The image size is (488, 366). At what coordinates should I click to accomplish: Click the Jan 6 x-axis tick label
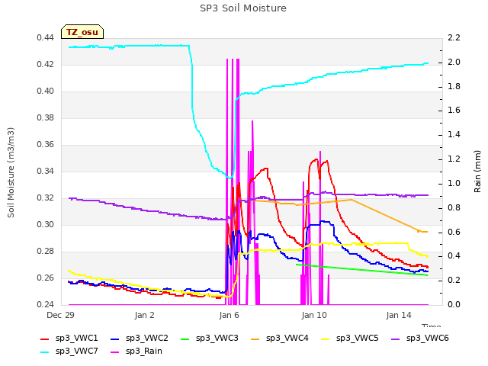[x=229, y=315]
